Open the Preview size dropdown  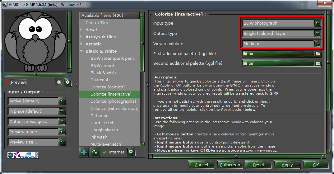37,142
